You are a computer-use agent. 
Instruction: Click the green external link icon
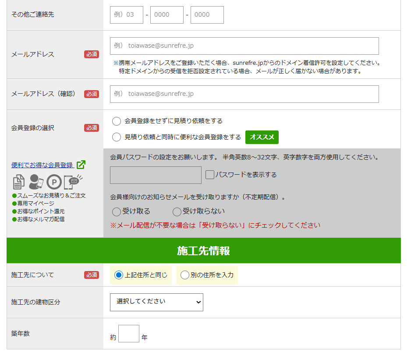point(81,165)
